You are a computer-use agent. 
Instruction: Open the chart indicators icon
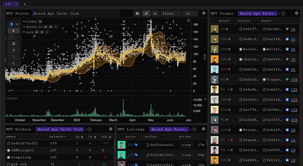tap(155, 14)
